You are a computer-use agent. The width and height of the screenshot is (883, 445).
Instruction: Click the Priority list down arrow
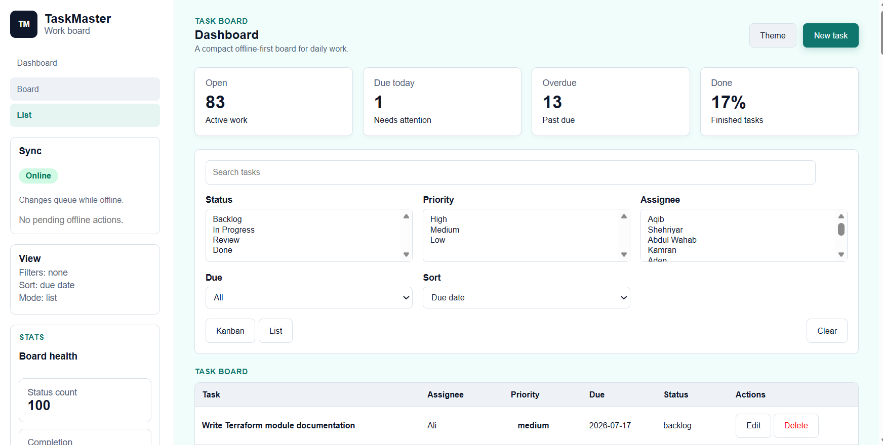click(624, 254)
